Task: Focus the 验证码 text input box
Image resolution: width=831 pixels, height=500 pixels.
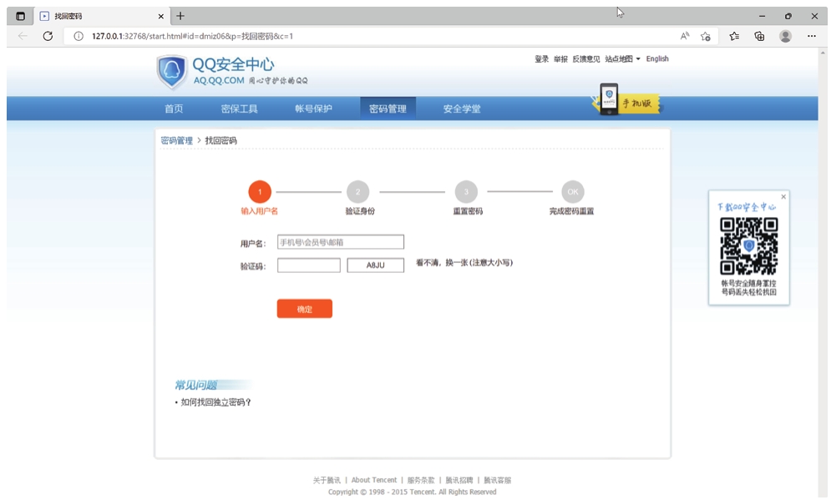Action: [308, 265]
